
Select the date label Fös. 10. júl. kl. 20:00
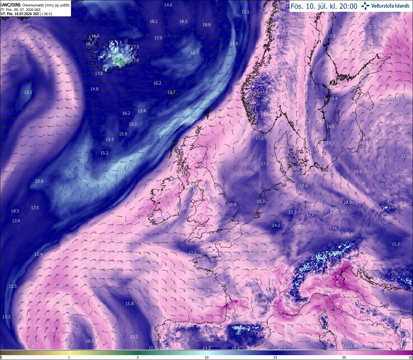tap(324, 6)
